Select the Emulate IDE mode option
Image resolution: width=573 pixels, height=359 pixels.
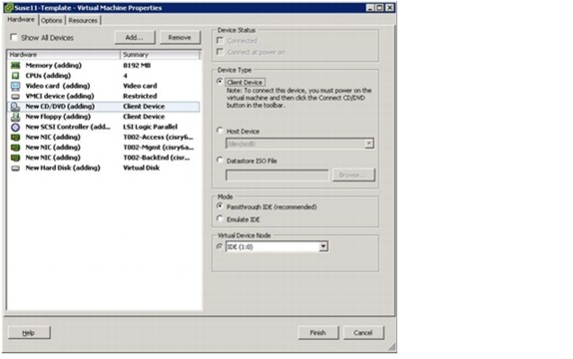click(220, 218)
